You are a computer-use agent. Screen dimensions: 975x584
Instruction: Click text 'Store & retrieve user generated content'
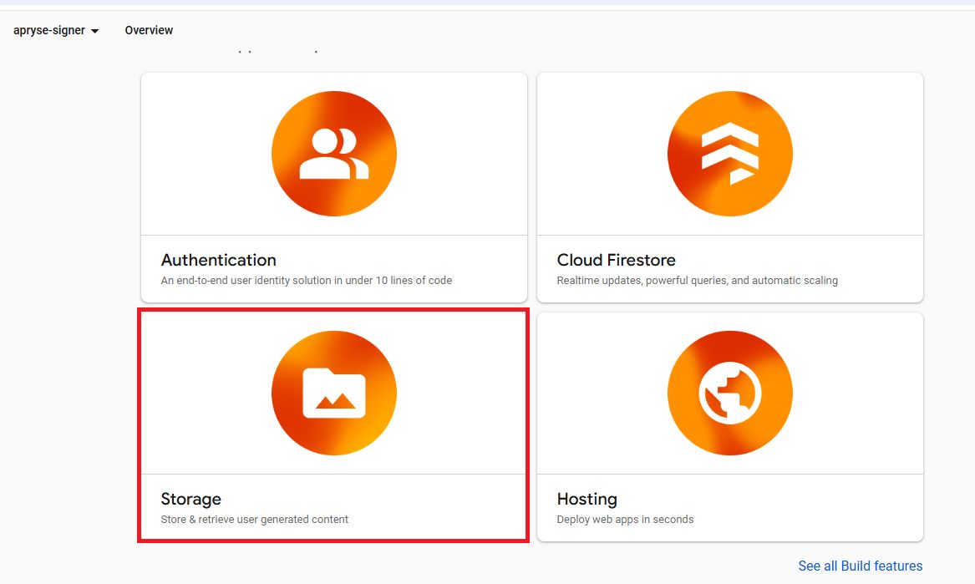pos(254,520)
